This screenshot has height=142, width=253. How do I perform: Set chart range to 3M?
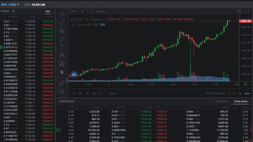click(94, 93)
